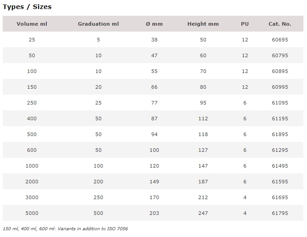Click the ISO 7056 variants footnote
307x237 pixels.
coord(65,229)
